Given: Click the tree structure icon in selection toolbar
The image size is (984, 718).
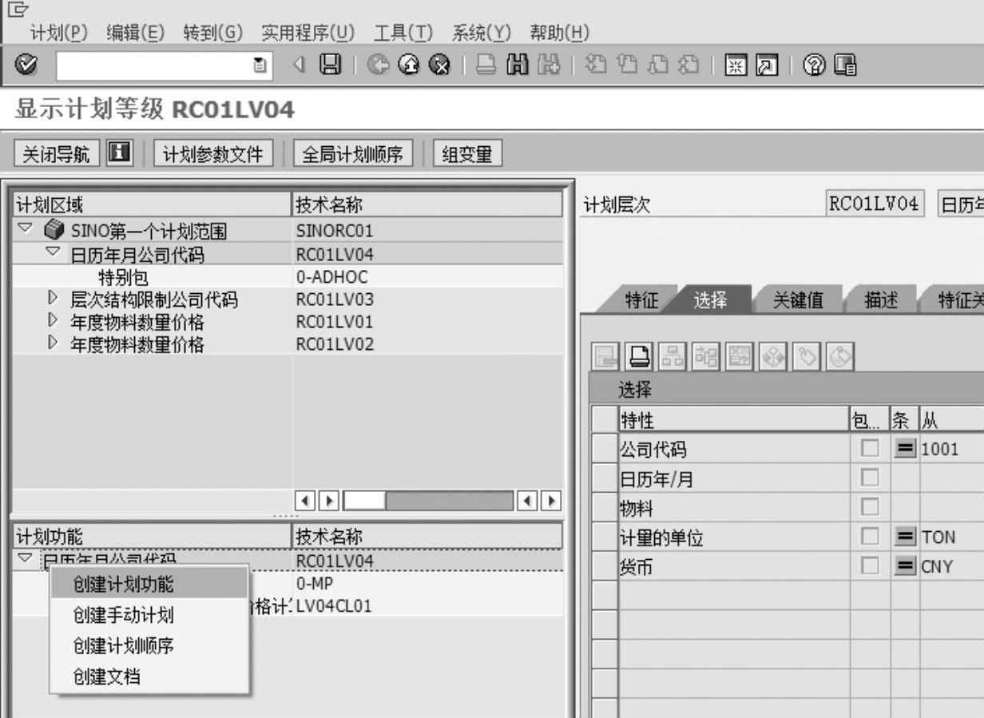Looking at the screenshot, I should 704,356.
